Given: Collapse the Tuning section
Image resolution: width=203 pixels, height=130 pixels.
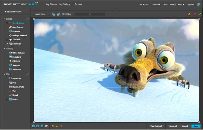Looking at the screenshot, I should point(4,49).
